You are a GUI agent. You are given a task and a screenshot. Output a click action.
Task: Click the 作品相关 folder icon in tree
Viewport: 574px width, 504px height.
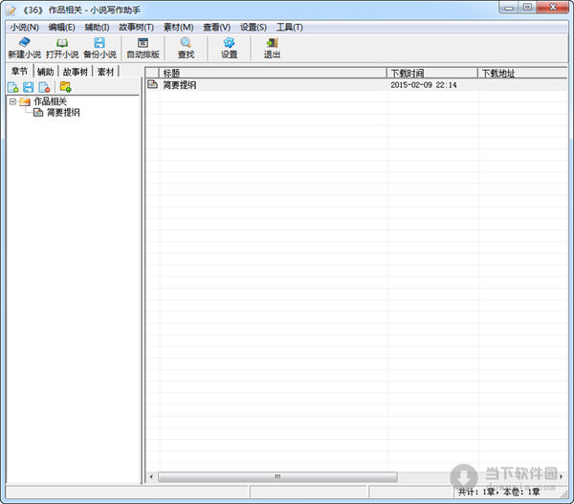pyautogui.click(x=25, y=101)
